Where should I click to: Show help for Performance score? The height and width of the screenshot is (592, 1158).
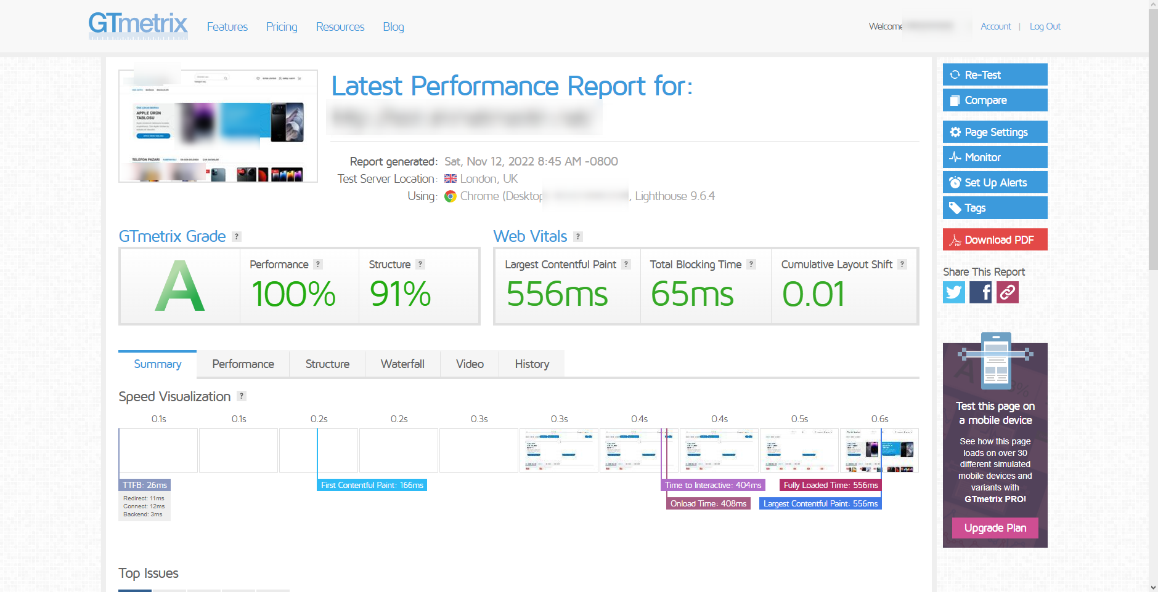click(318, 264)
